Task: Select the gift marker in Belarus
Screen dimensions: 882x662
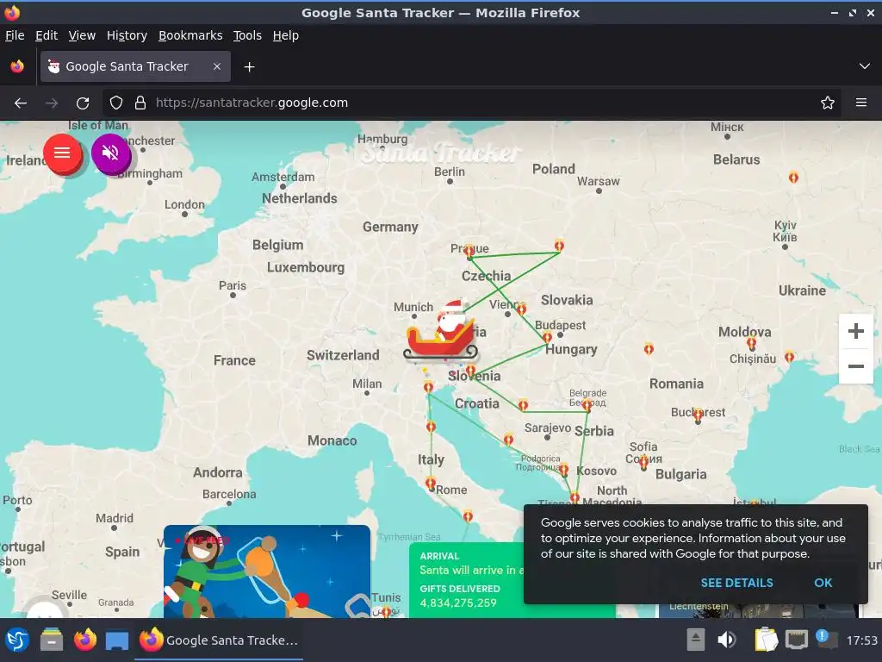Action: click(793, 178)
